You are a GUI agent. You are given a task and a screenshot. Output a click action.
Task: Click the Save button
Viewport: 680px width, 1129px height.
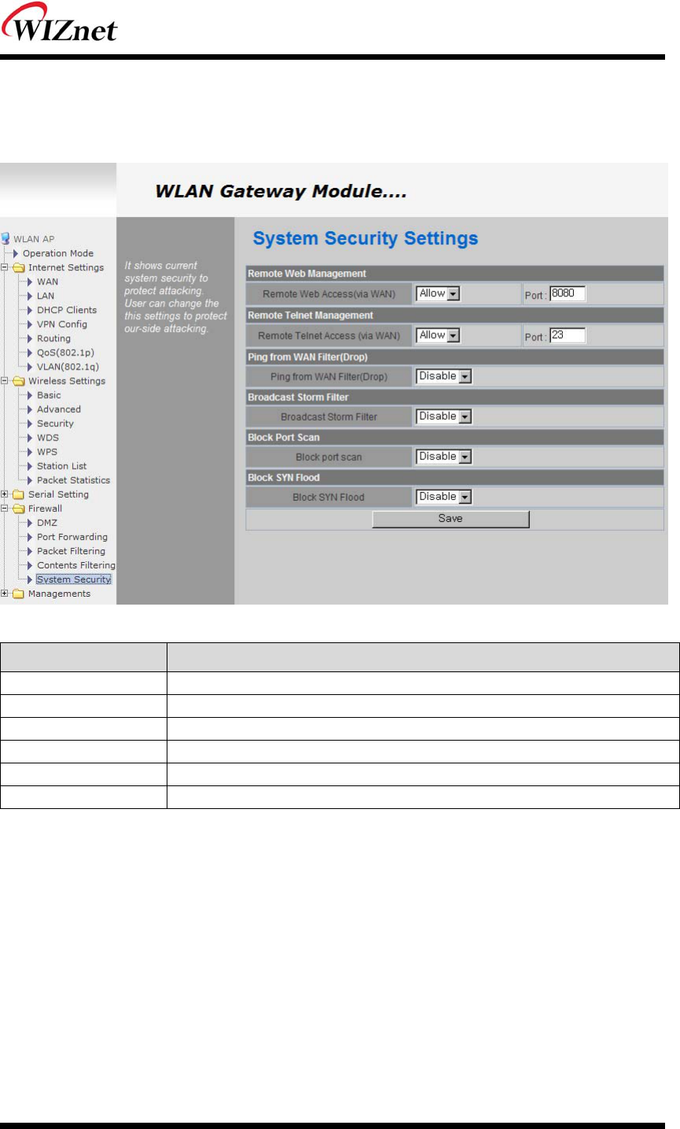(x=450, y=519)
